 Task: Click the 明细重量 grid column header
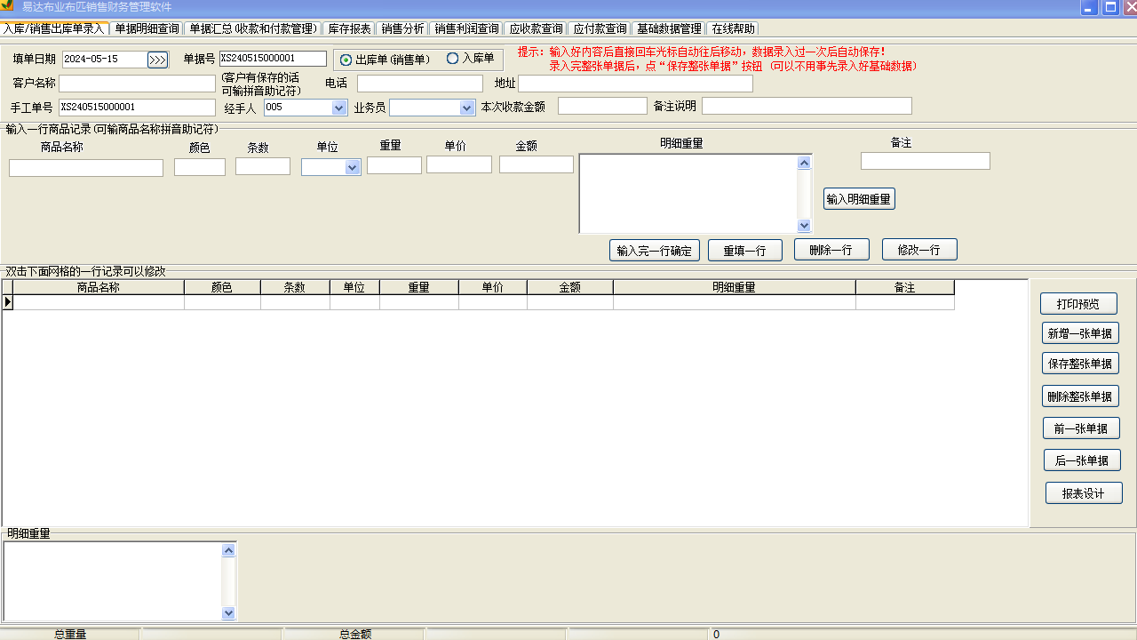click(x=735, y=288)
